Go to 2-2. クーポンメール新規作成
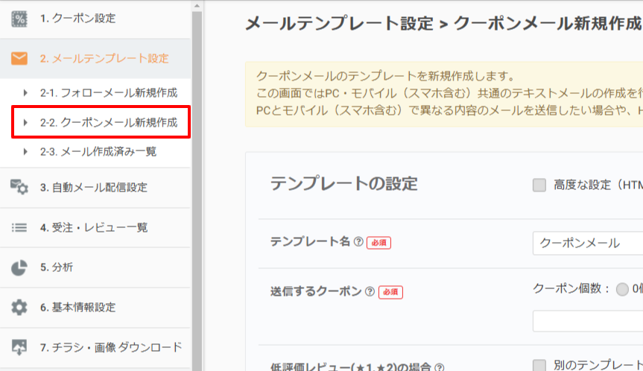 point(109,123)
